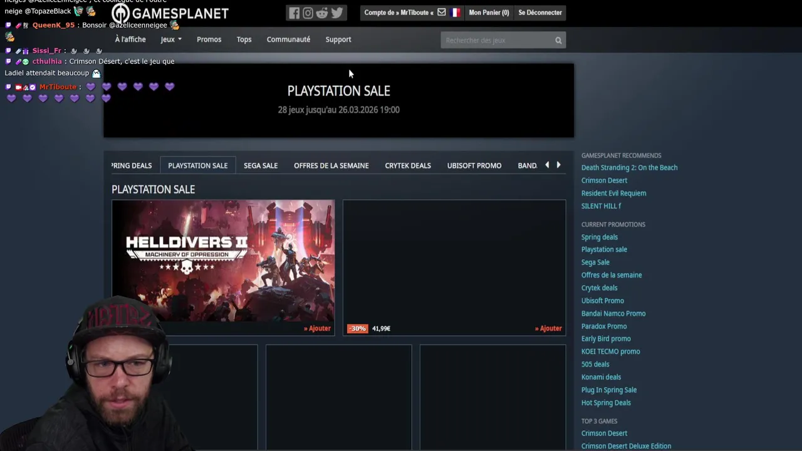802x451 pixels.
Task: Click MrTiboute username in chat overlay
Action: (x=58, y=87)
